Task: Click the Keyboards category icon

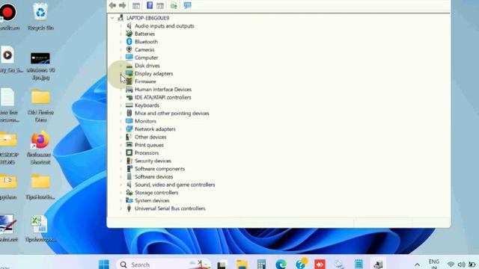Action: click(x=129, y=105)
